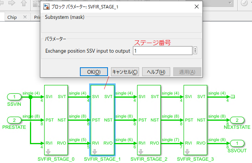The height and width of the screenshot is (163, 252).
Task: Select the SSVOUT output port block
Action: tap(237, 143)
